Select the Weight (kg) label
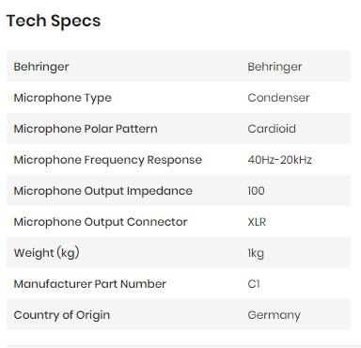The width and height of the screenshot is (361, 348). tap(46, 253)
